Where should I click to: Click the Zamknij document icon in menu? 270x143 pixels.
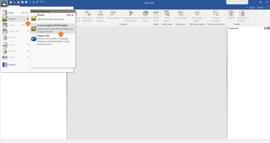click(5, 37)
